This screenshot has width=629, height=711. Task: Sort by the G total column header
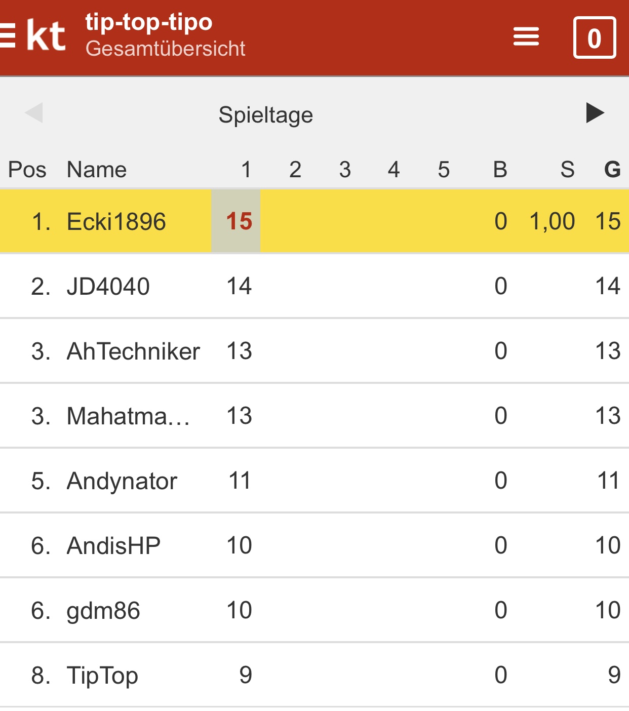[x=612, y=170]
